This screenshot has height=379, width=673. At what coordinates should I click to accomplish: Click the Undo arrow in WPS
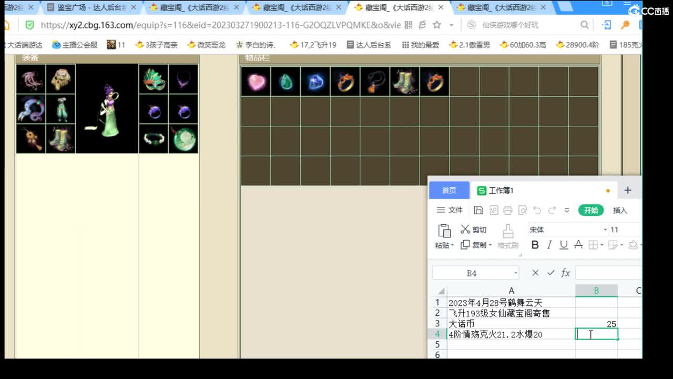click(537, 210)
